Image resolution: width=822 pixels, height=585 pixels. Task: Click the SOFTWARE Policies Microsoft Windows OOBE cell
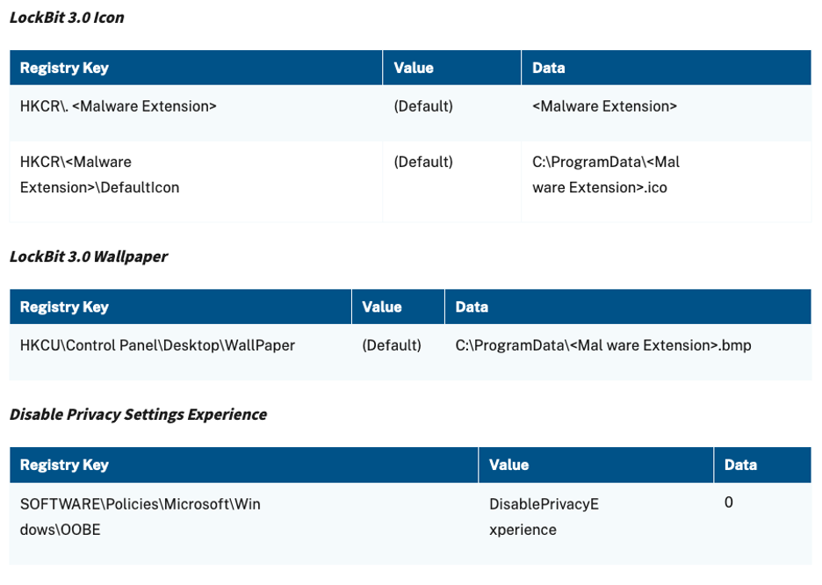141,517
